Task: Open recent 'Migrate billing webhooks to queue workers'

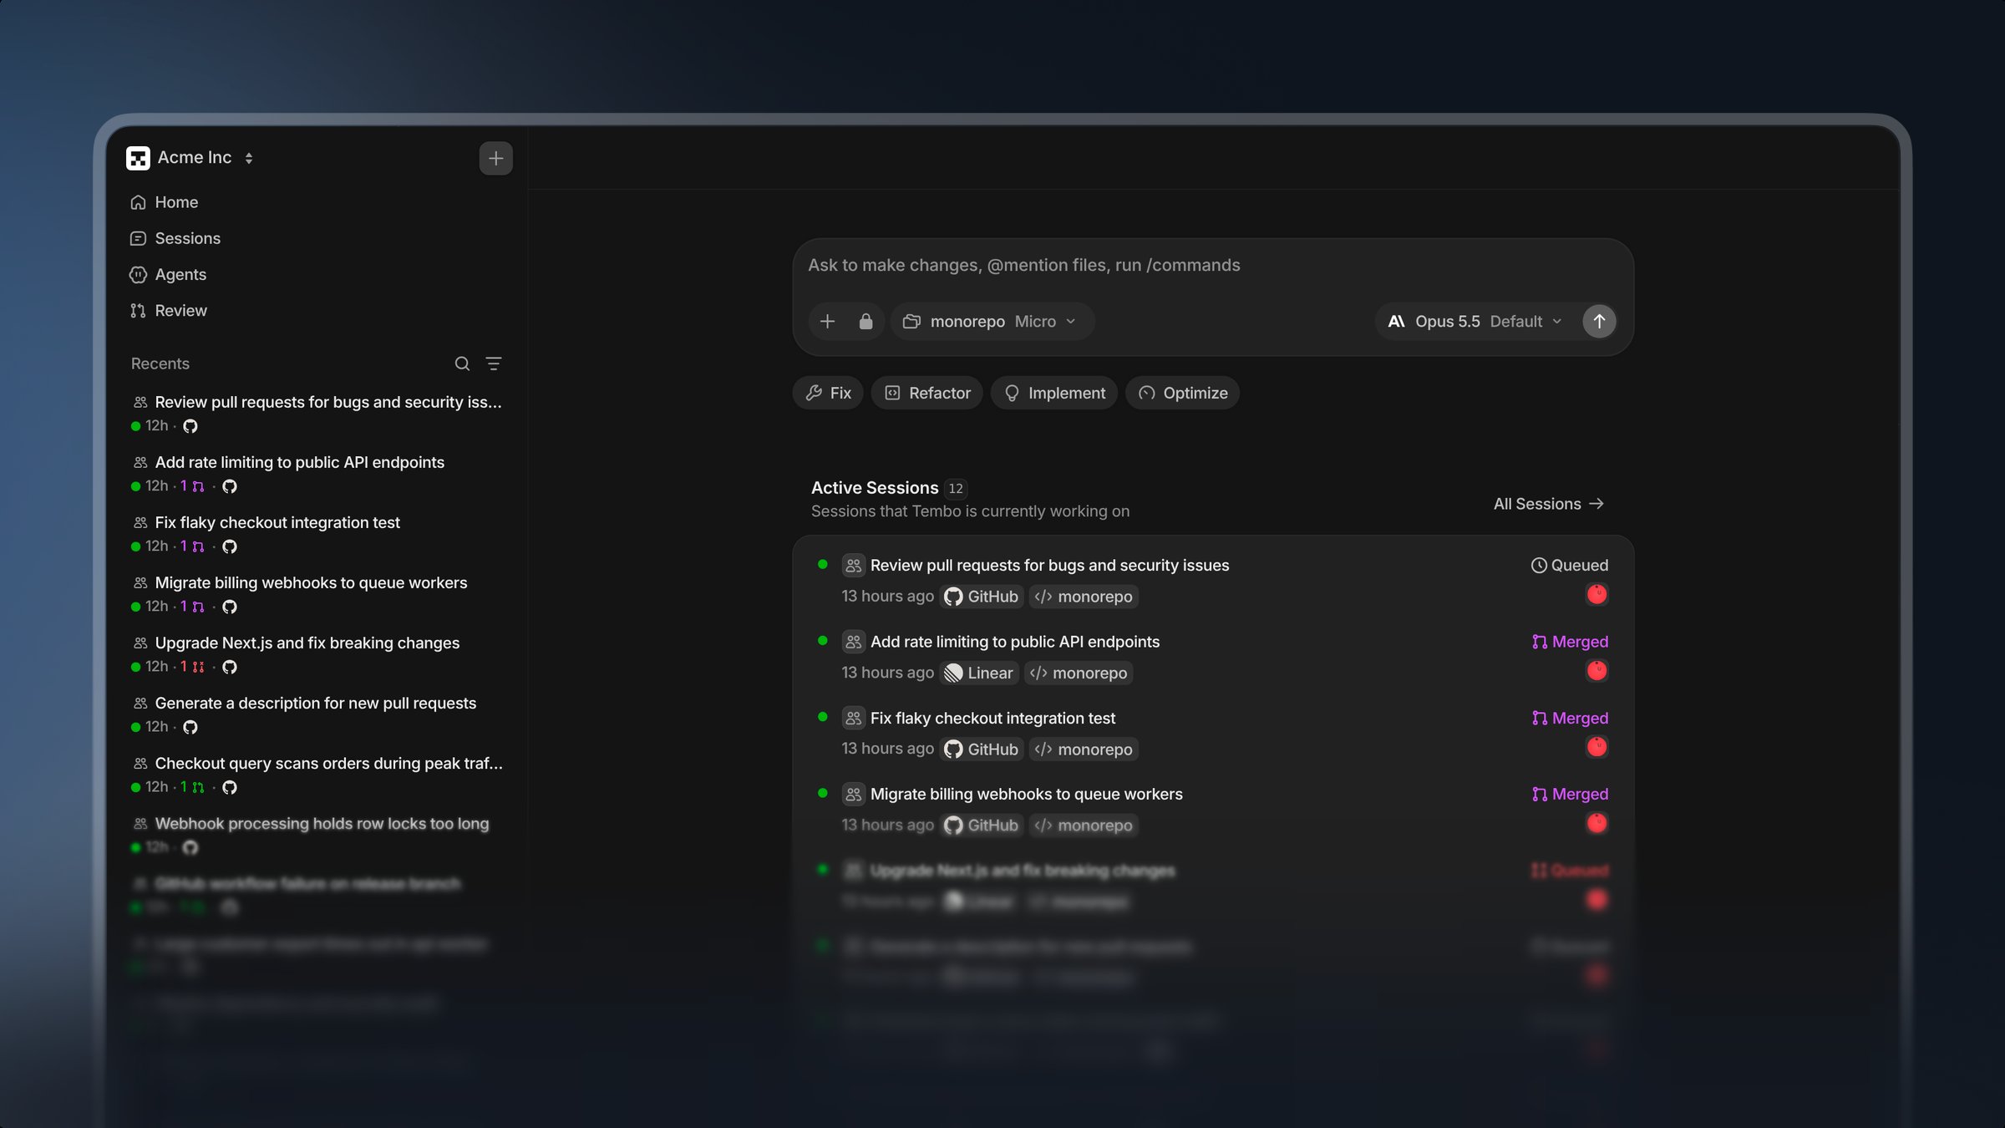Action: tap(317, 593)
